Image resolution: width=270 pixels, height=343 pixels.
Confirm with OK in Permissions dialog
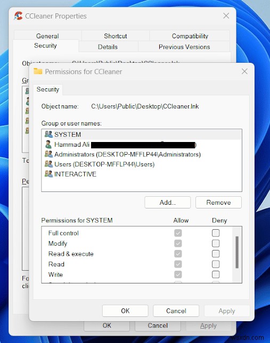pos(125,311)
